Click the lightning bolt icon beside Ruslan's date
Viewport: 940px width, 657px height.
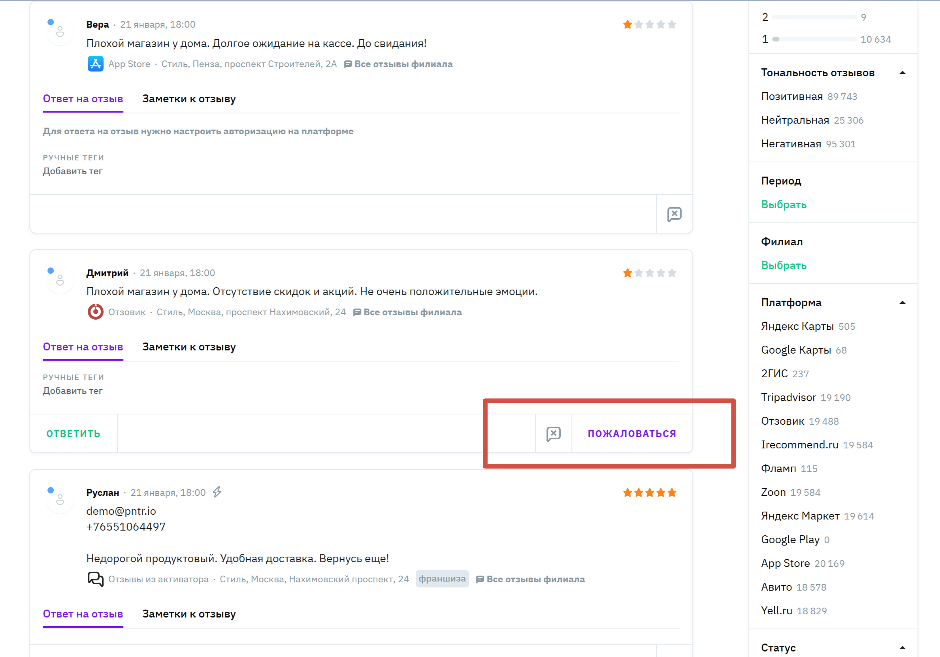pos(217,492)
